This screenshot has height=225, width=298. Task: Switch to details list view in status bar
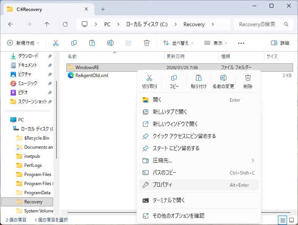click(x=282, y=220)
